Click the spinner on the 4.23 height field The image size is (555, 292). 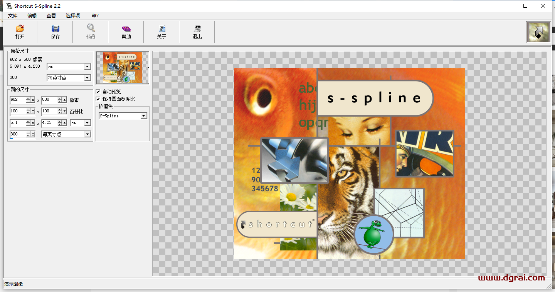click(x=60, y=123)
